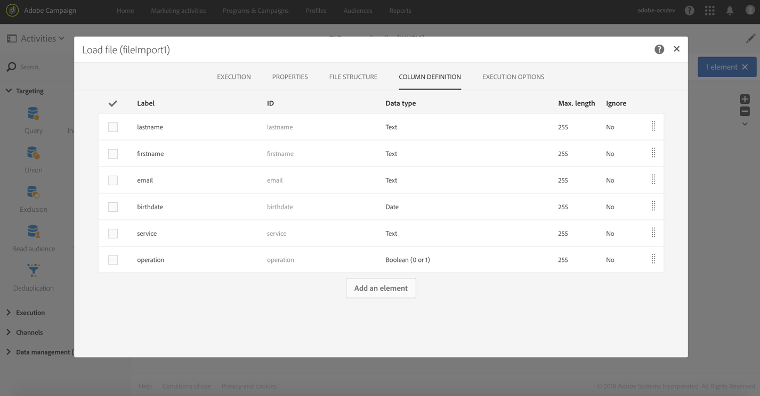Open the Home menu
Viewport: 760px width, 396px height.
pos(125,11)
